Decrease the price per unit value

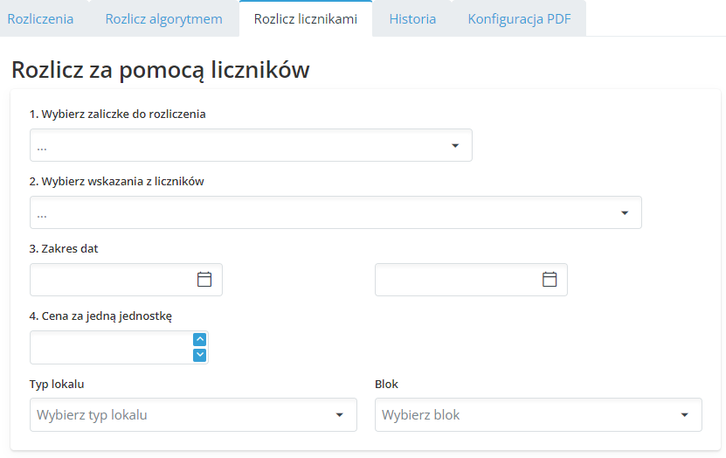coord(199,355)
